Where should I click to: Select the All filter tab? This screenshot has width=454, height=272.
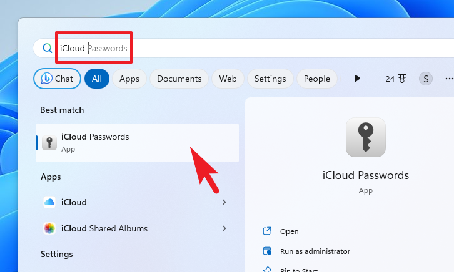pyautogui.click(x=97, y=79)
